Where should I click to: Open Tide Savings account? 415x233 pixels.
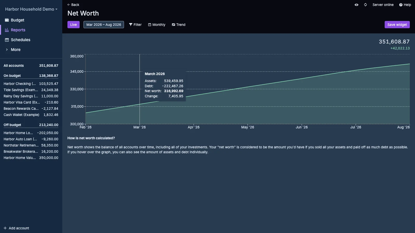pos(31,90)
